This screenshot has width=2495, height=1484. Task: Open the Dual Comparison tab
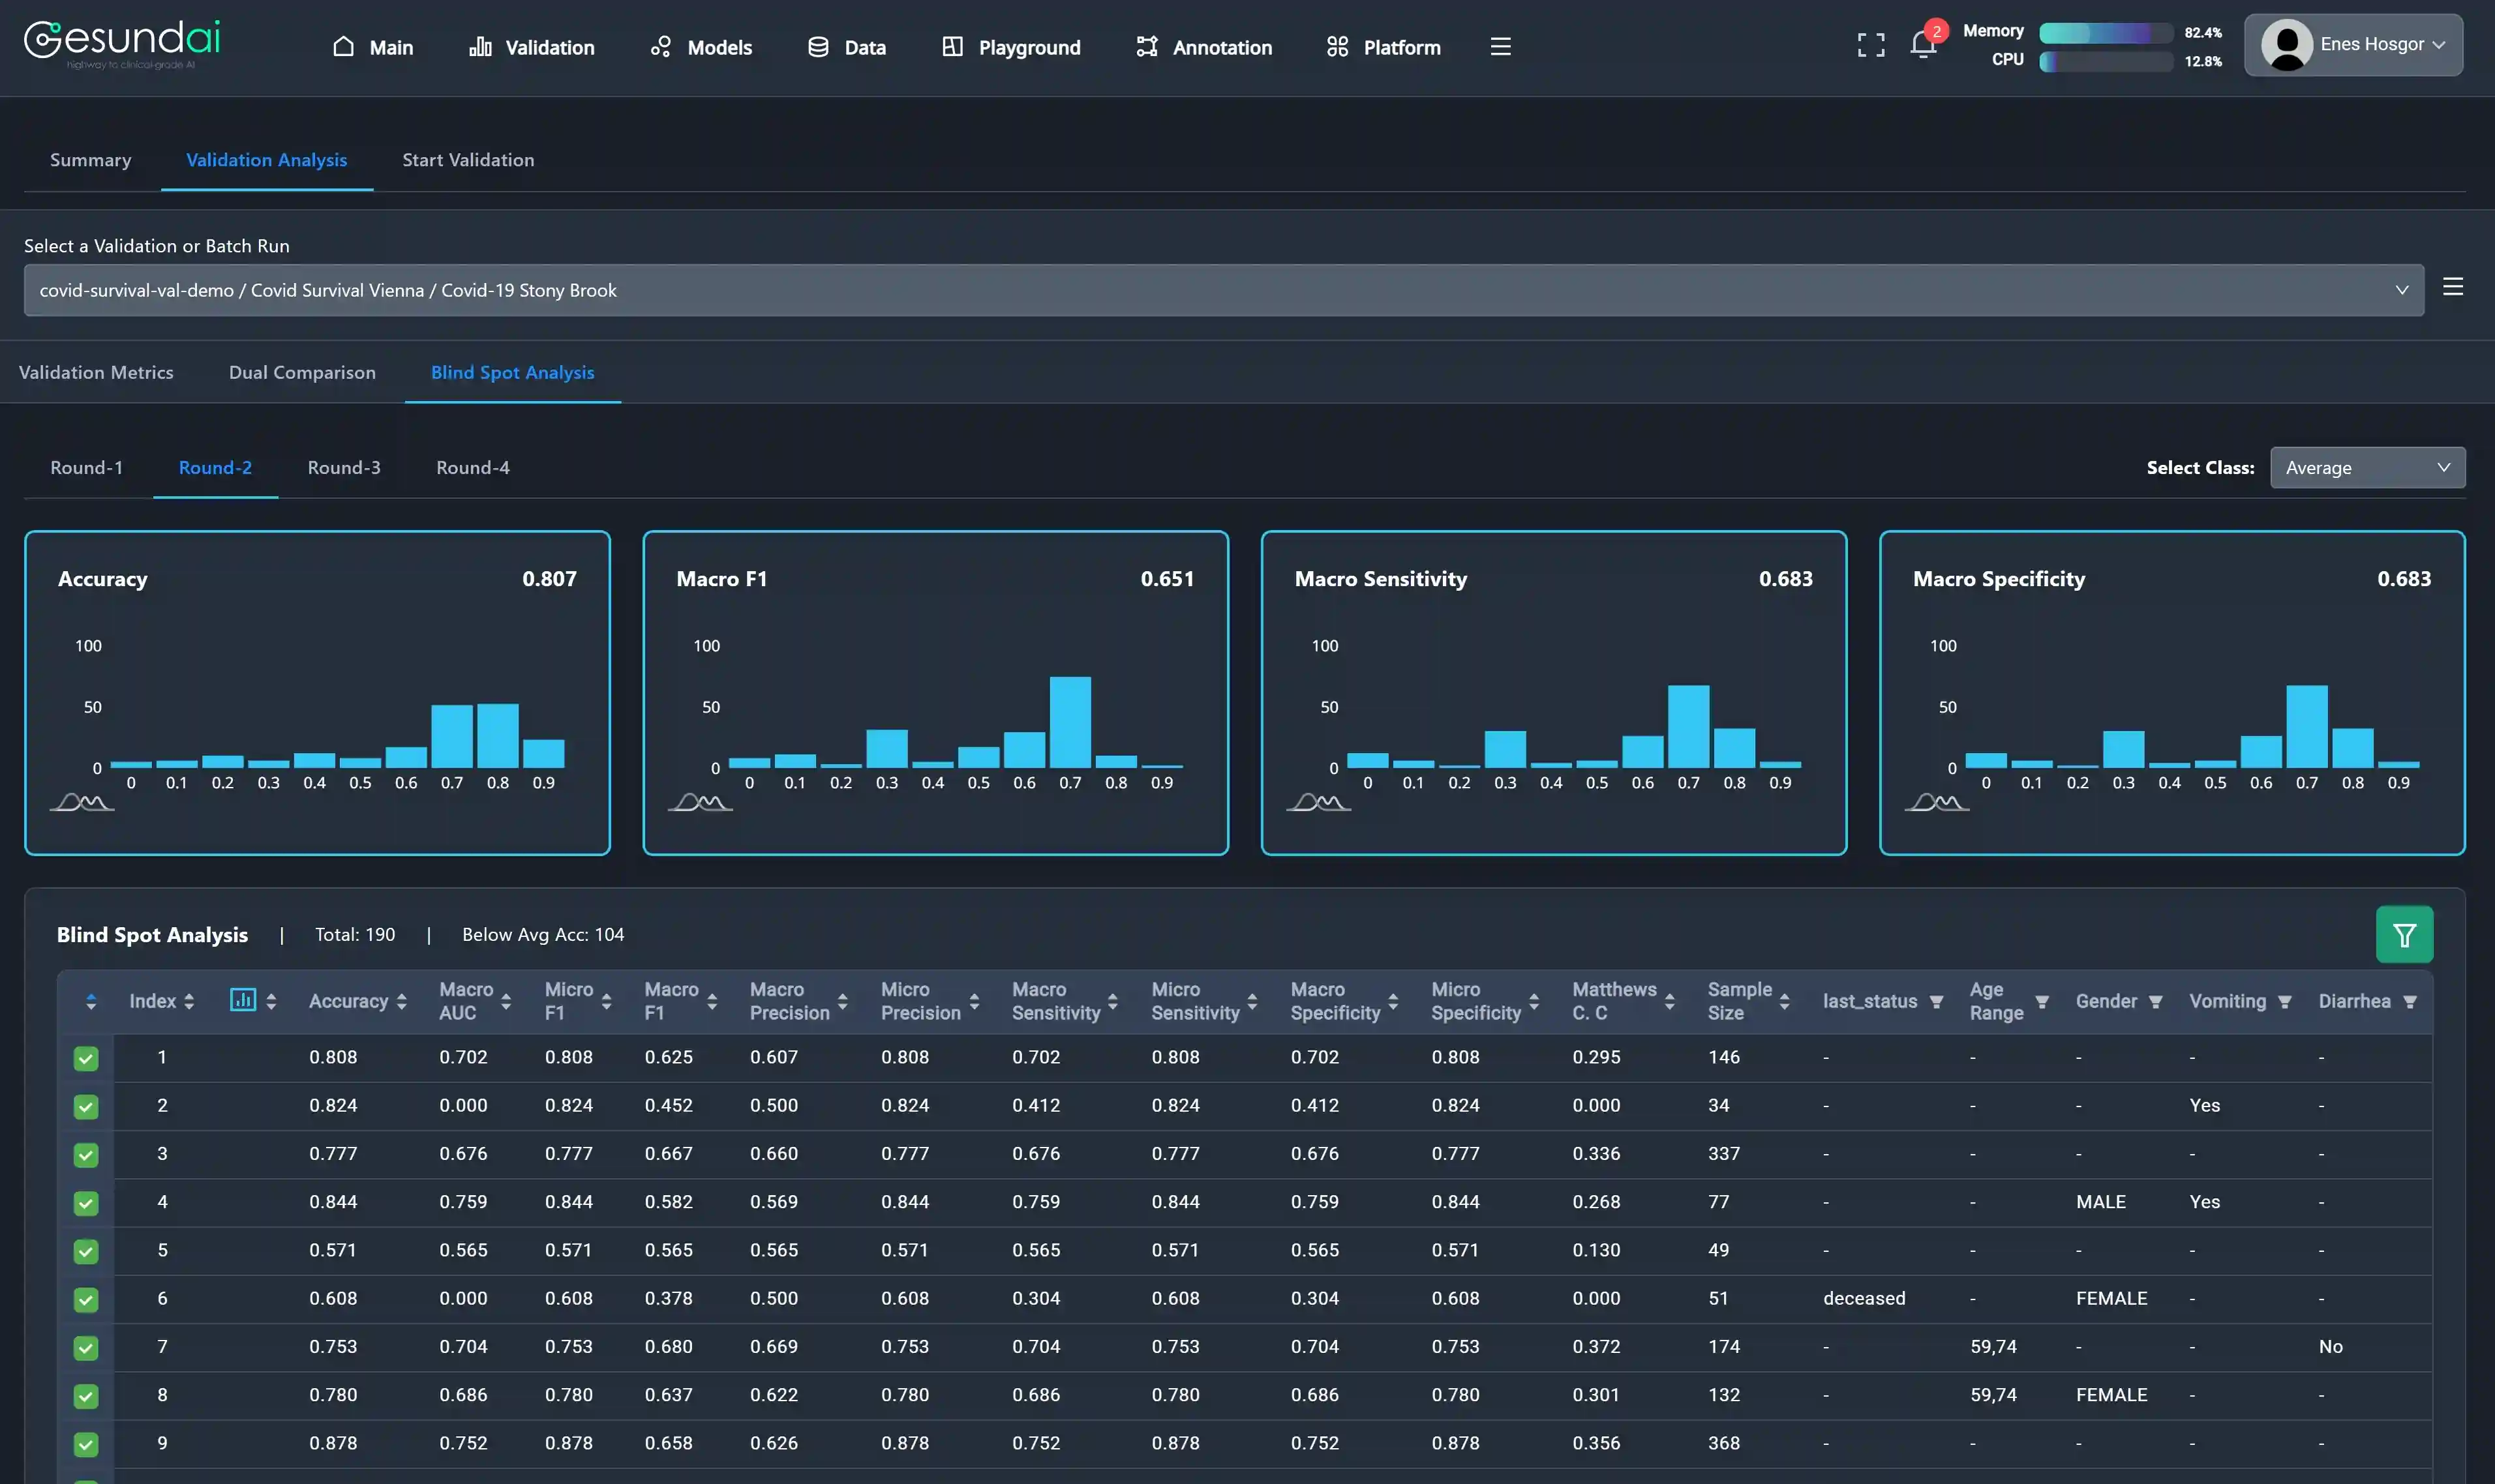pyautogui.click(x=302, y=372)
